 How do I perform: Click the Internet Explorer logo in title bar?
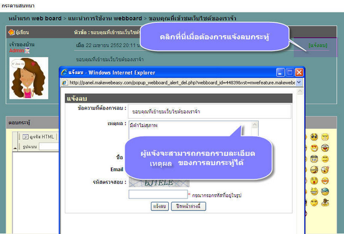[64, 72]
